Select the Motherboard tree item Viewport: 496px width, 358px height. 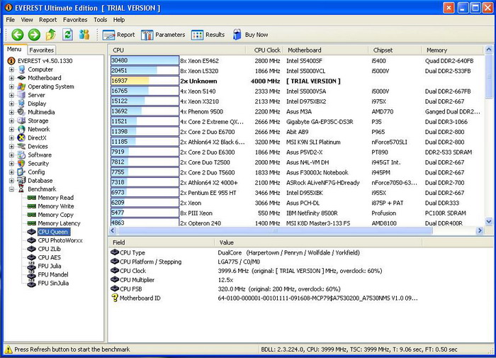point(44,78)
